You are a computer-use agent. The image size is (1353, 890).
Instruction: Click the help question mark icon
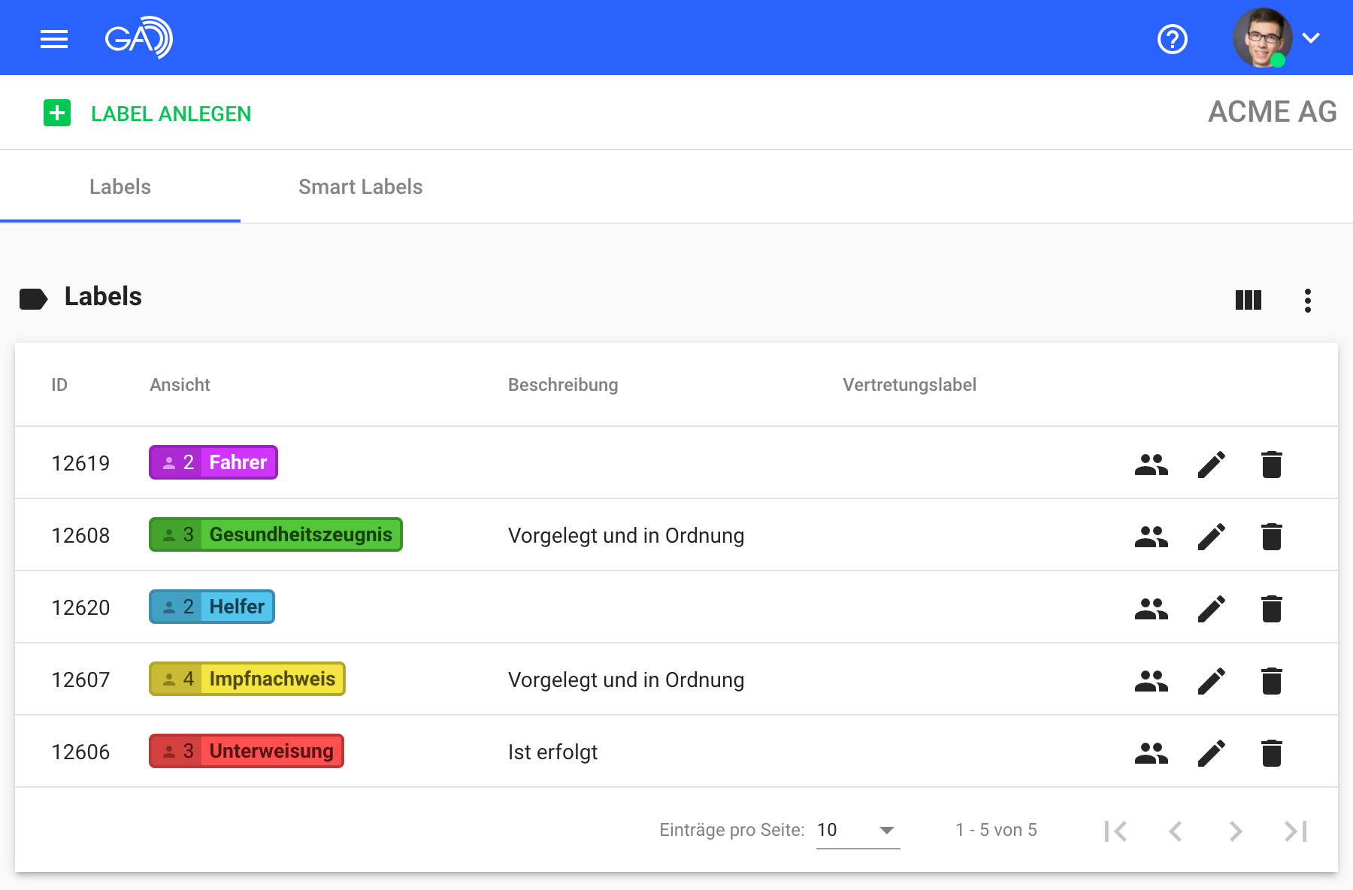click(1172, 39)
